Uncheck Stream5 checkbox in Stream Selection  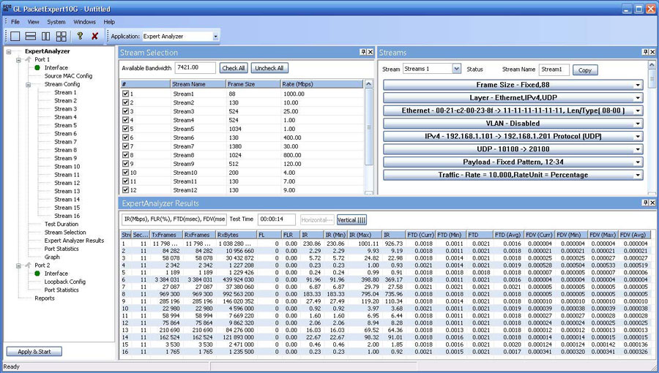click(125, 129)
